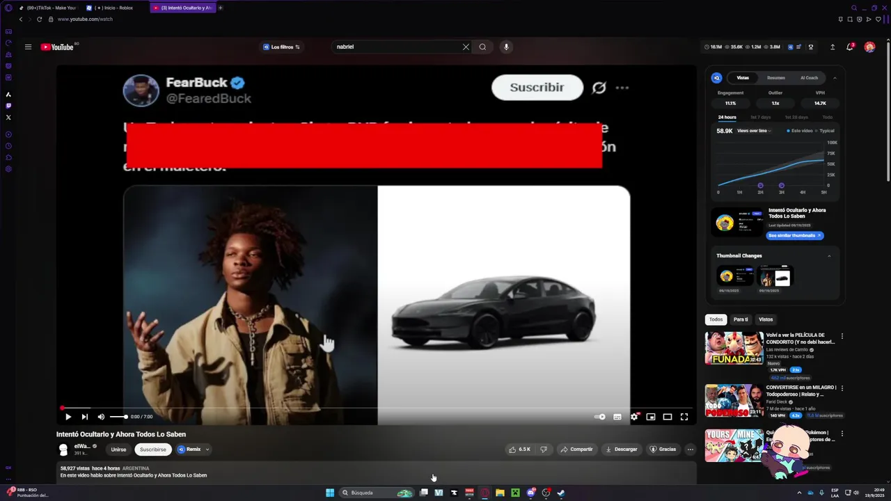The image size is (891, 501).
Task: Open the elWa channel avatar
Action: (x=63, y=450)
